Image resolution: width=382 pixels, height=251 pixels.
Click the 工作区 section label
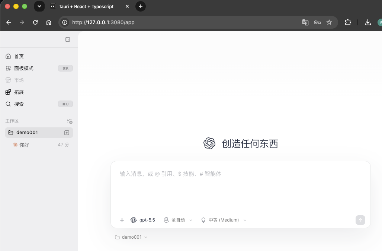[12, 121]
